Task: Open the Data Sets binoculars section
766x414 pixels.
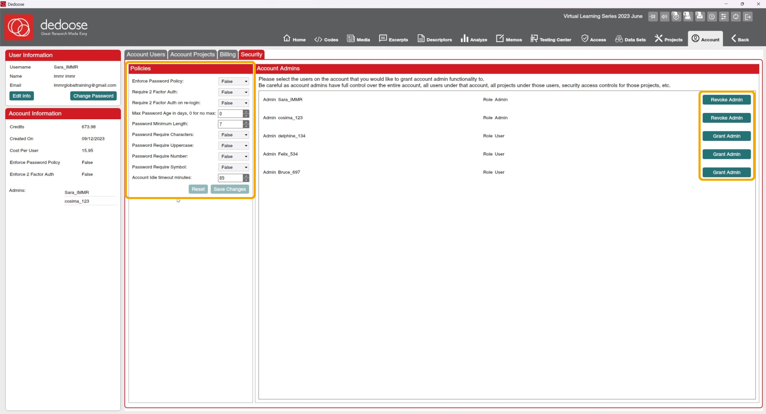Action: pos(630,39)
